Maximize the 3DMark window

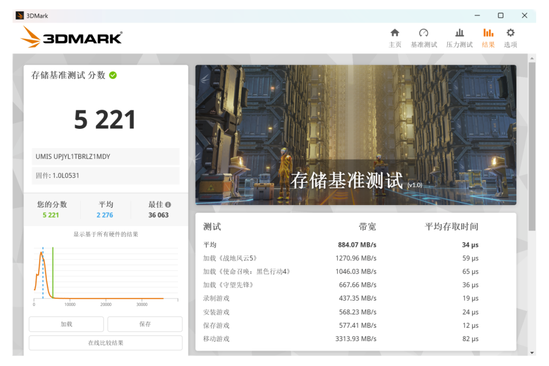(501, 15)
